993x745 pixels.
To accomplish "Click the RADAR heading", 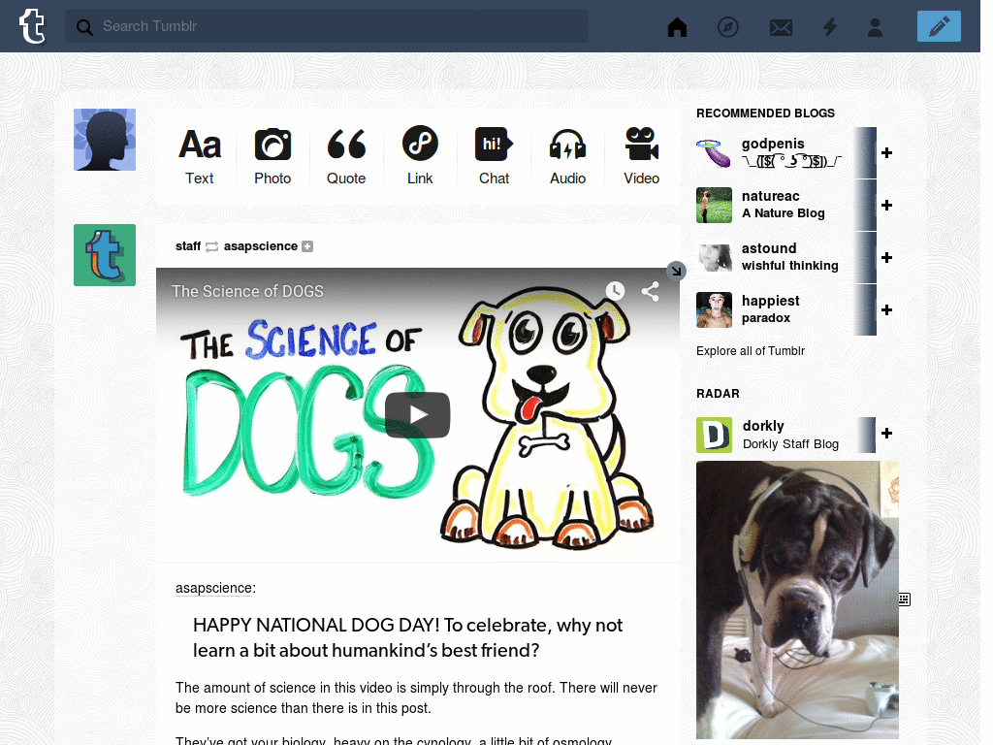I will pos(718,394).
